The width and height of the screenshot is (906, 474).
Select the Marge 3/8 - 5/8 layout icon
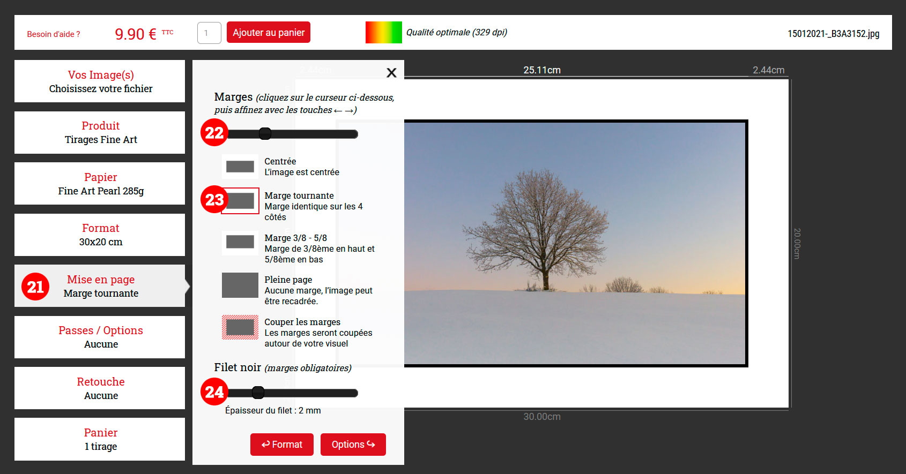[240, 242]
